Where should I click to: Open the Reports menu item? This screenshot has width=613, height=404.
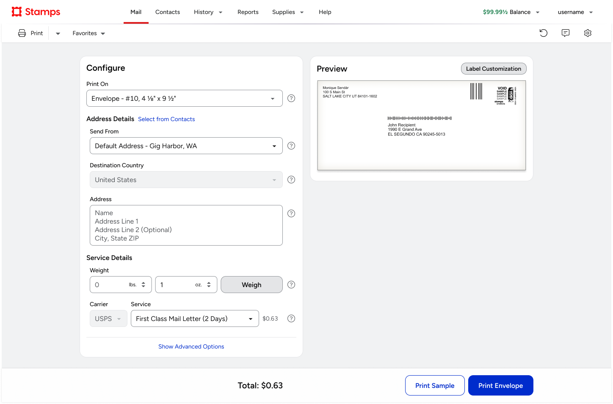tap(248, 12)
